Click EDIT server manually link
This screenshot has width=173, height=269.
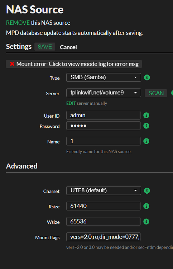[71, 103]
